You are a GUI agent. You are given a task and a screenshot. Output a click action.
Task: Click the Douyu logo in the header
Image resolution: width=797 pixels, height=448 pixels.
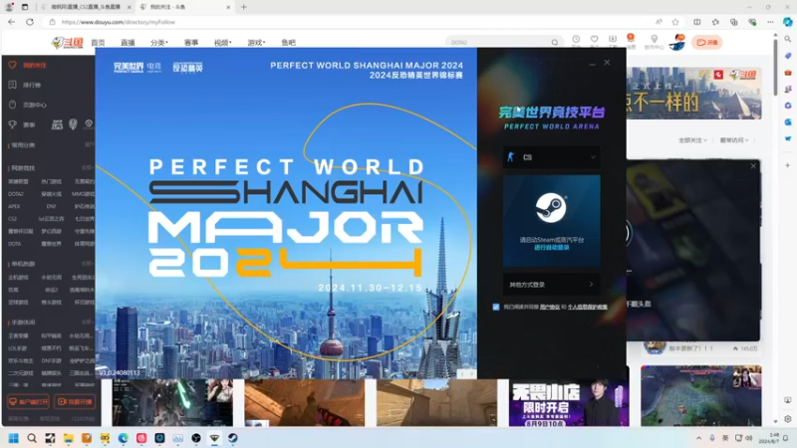point(68,43)
